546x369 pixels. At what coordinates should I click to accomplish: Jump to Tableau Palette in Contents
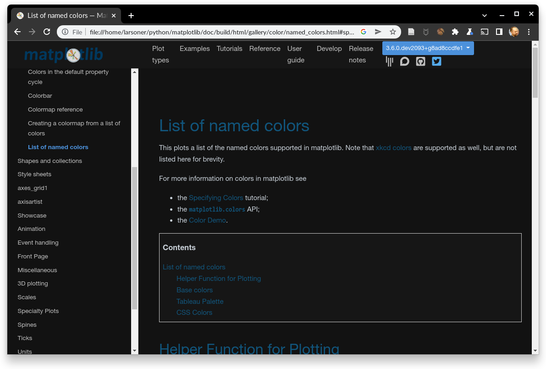point(200,302)
